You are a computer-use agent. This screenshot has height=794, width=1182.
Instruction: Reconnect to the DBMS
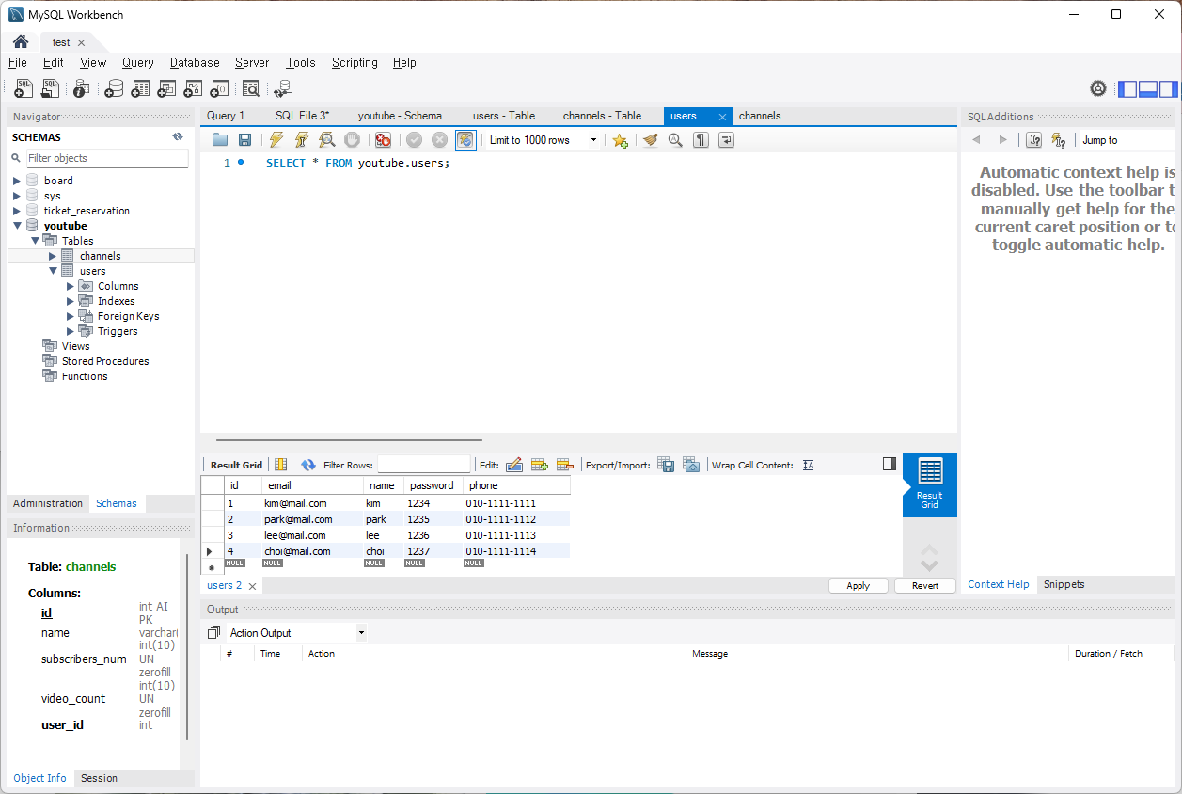[282, 88]
